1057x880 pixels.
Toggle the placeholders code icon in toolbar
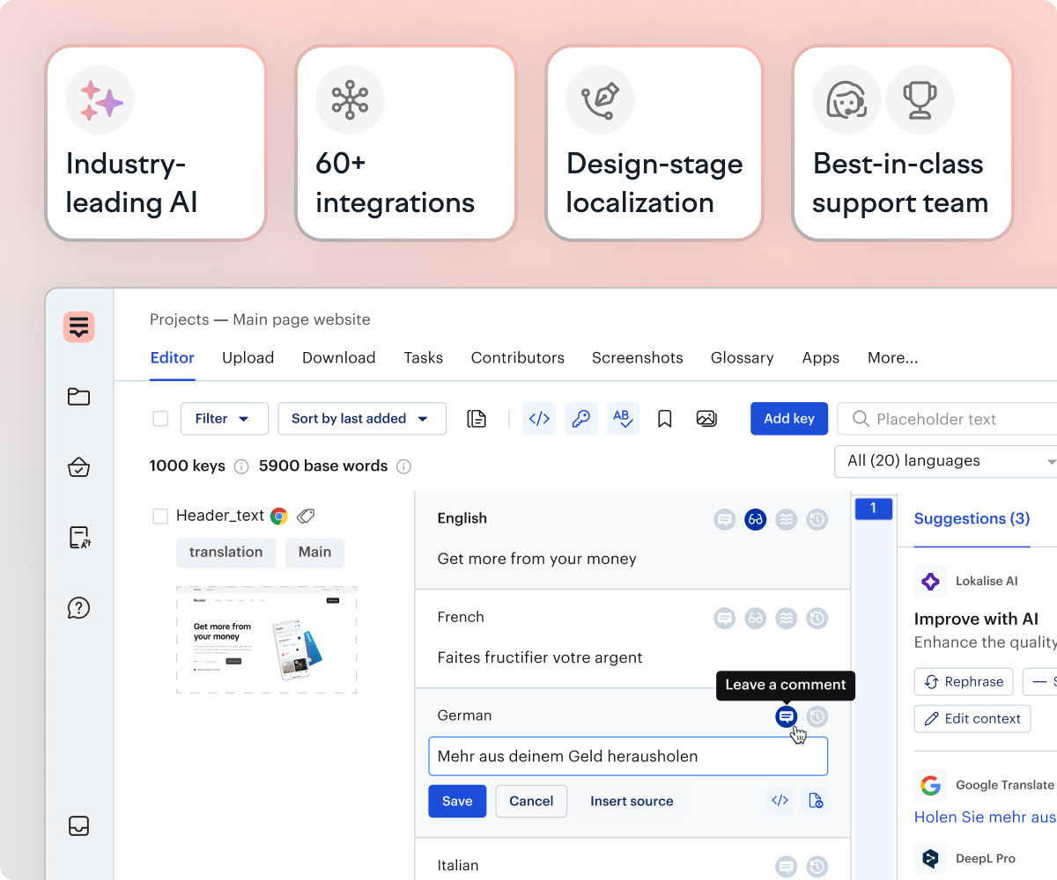point(539,419)
